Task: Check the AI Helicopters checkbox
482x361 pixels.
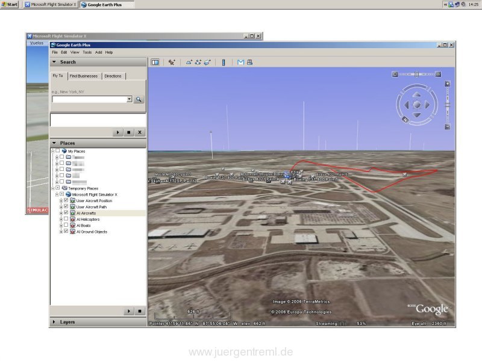Action: point(66,219)
